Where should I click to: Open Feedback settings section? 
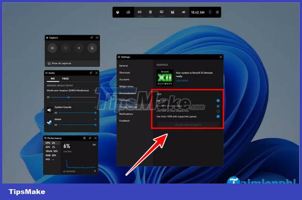125,120
